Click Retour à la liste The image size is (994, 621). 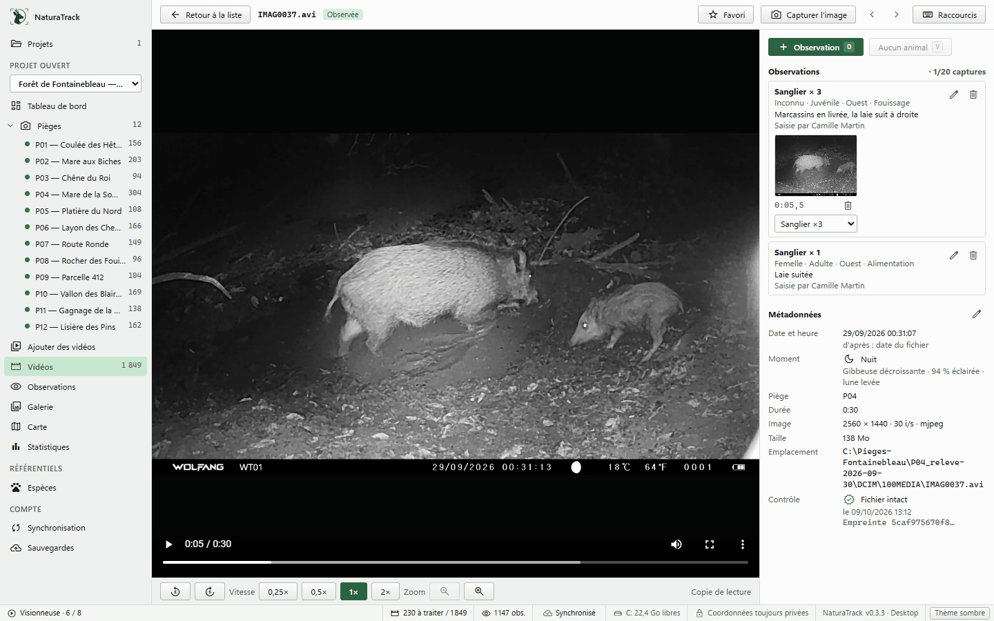[206, 14]
